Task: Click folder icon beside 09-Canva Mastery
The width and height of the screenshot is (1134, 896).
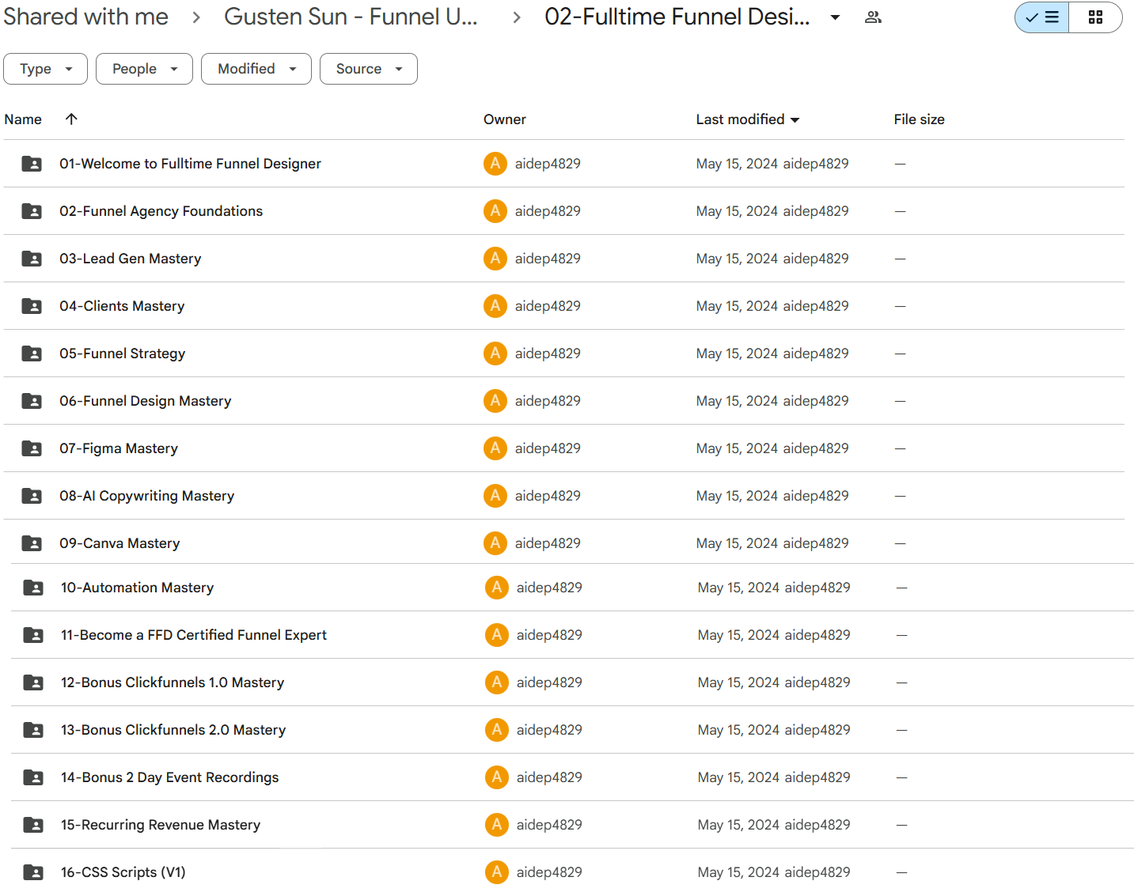Action: (32, 543)
